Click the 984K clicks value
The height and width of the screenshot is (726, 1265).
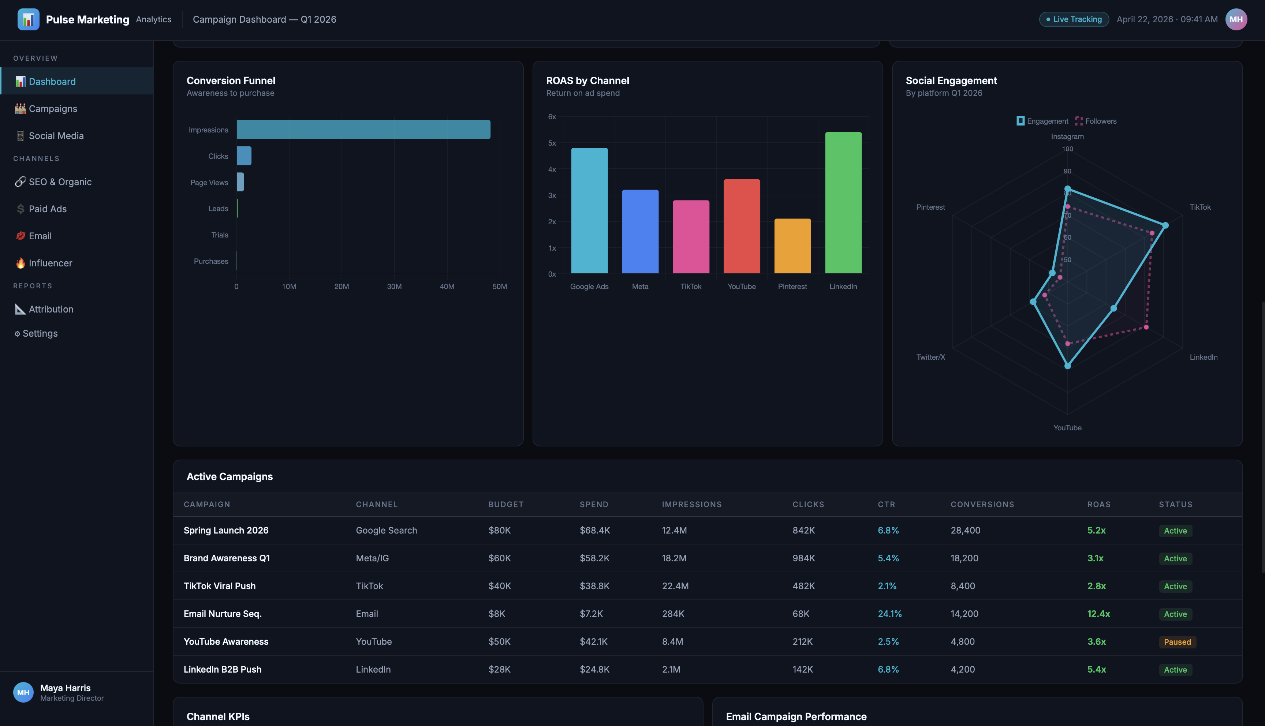pyautogui.click(x=804, y=558)
